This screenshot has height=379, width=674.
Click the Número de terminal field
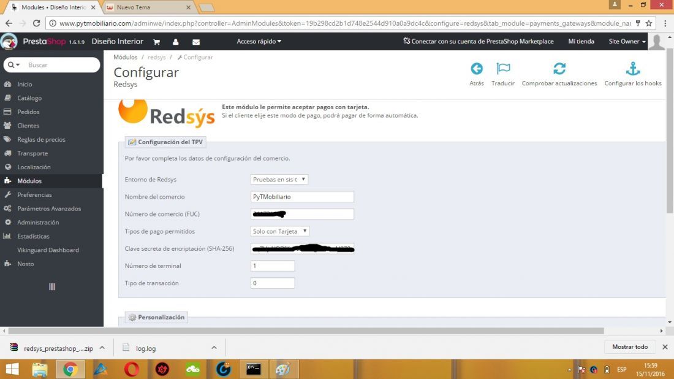click(x=273, y=266)
